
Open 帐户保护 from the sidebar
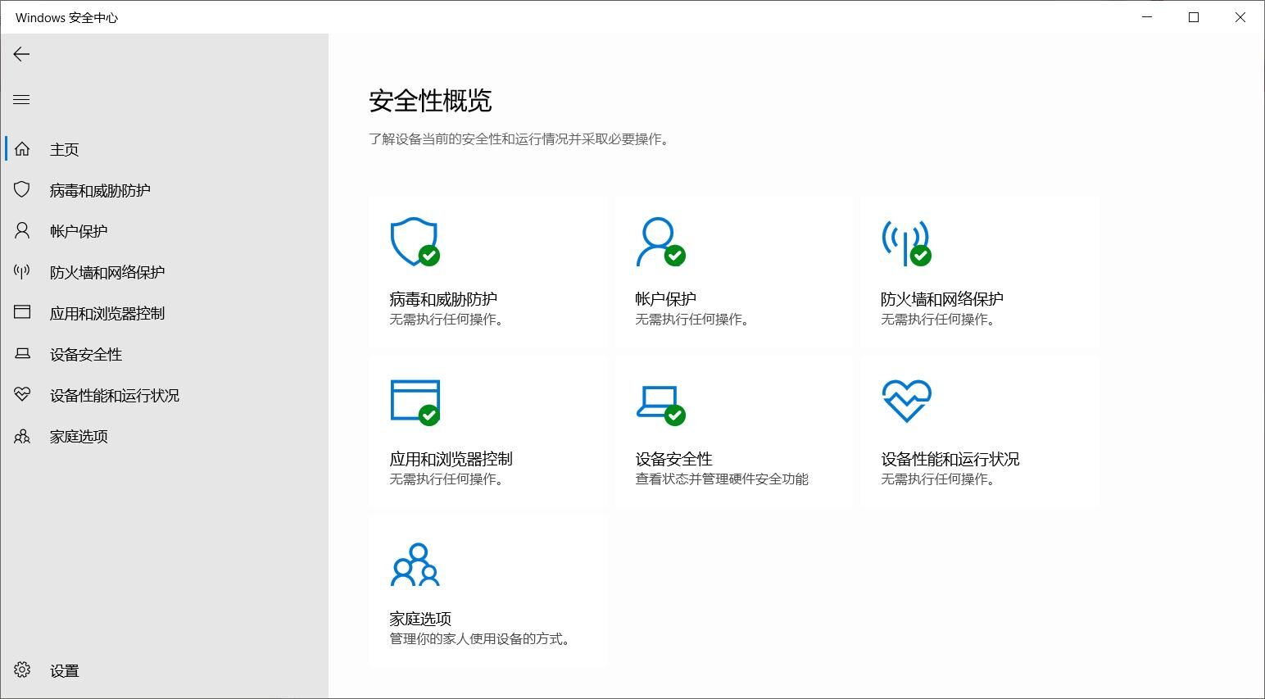pos(79,231)
